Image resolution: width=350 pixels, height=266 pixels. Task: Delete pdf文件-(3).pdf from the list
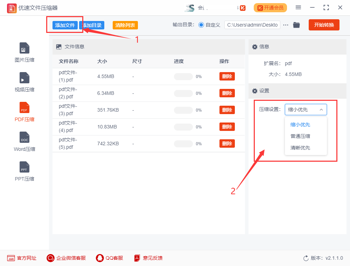227,110
